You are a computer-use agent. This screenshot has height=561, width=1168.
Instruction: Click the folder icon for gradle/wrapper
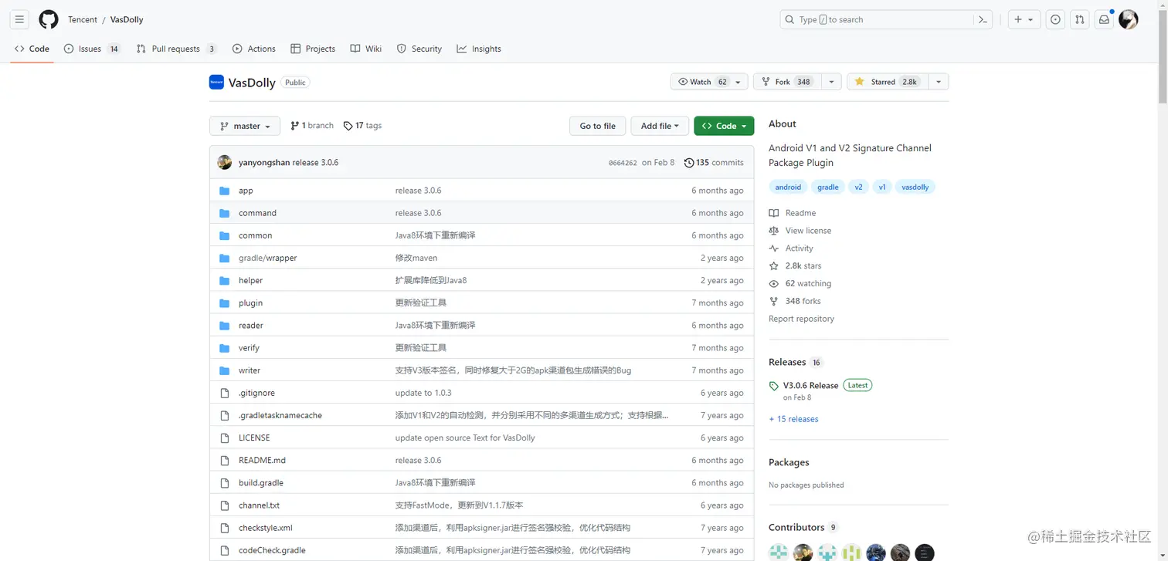[225, 258]
